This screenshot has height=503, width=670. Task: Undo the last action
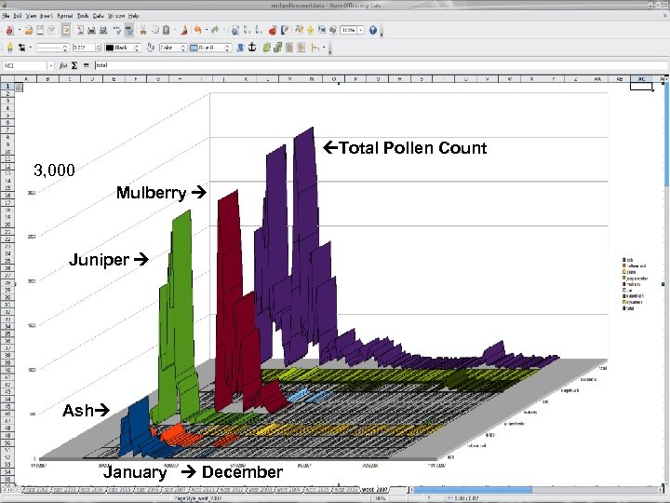click(x=198, y=31)
